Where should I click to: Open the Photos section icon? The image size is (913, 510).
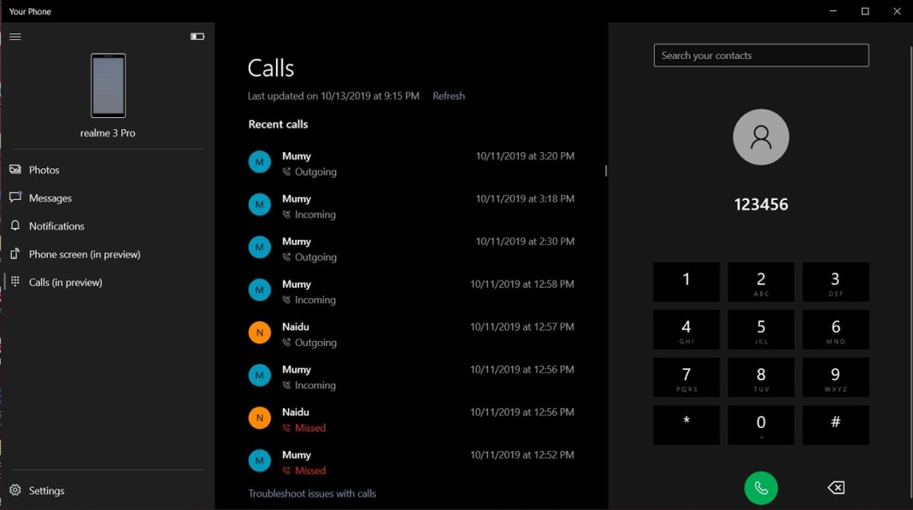(x=15, y=169)
